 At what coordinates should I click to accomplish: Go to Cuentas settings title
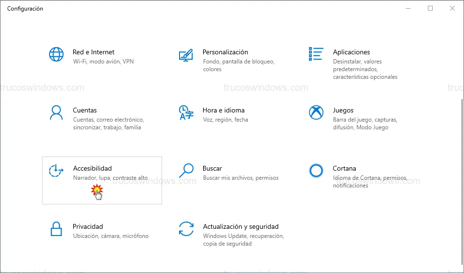coord(85,110)
